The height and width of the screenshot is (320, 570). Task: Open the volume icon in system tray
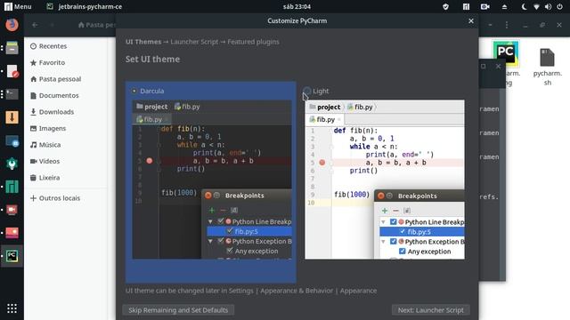click(549, 6)
